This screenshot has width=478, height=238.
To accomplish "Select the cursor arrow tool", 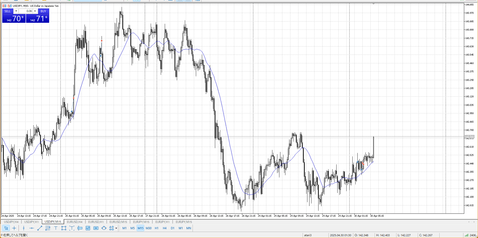I will point(6,228).
